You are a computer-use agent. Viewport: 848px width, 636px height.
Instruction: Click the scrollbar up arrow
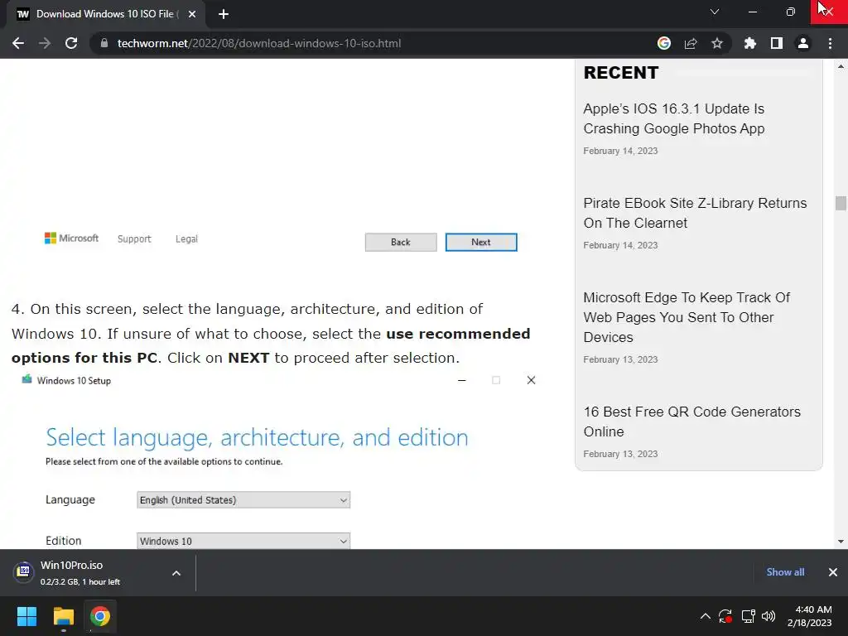click(841, 66)
